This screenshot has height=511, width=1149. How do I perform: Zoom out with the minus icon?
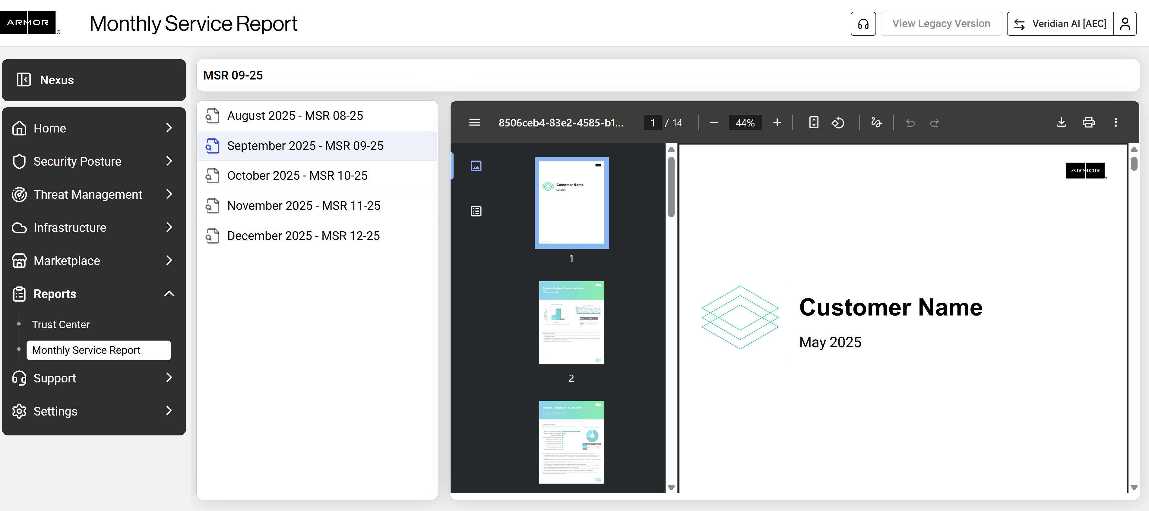714,123
